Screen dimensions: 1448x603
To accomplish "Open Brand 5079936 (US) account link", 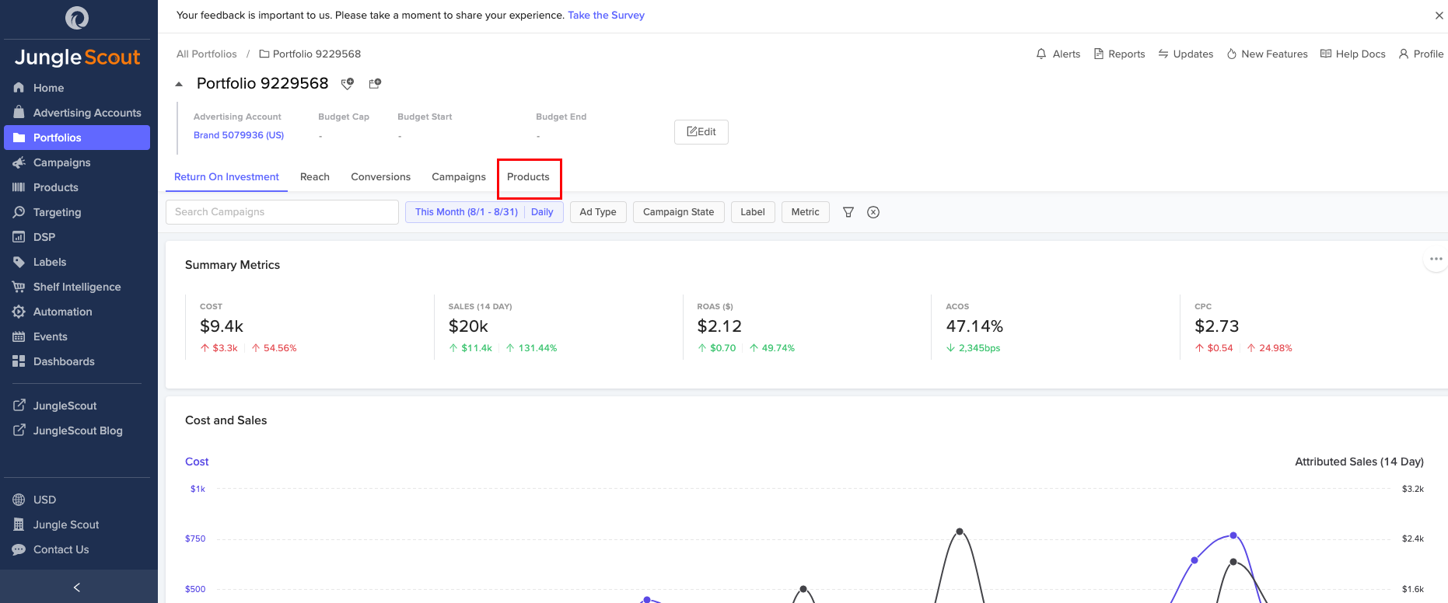I will (x=239, y=135).
